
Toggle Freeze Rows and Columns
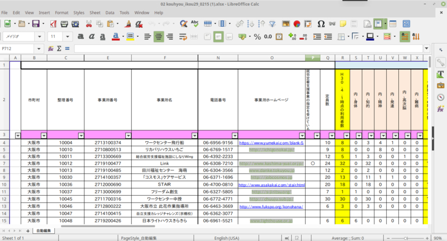click(x=378, y=24)
